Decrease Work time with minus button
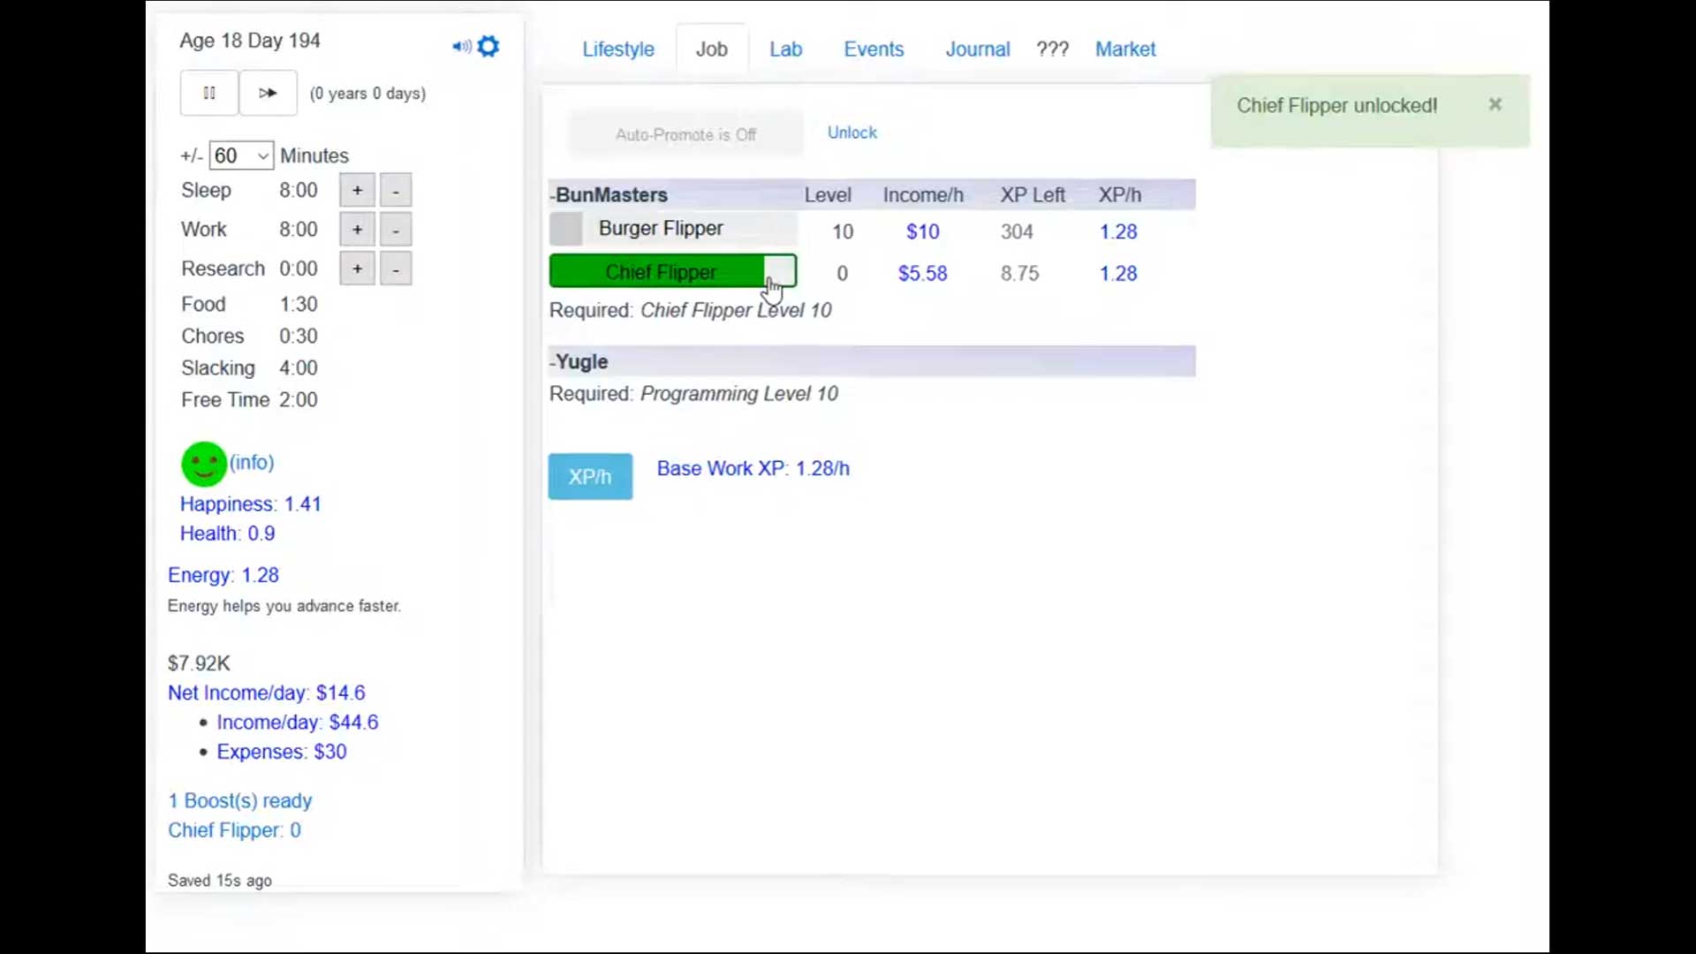This screenshot has width=1696, height=954. click(396, 230)
